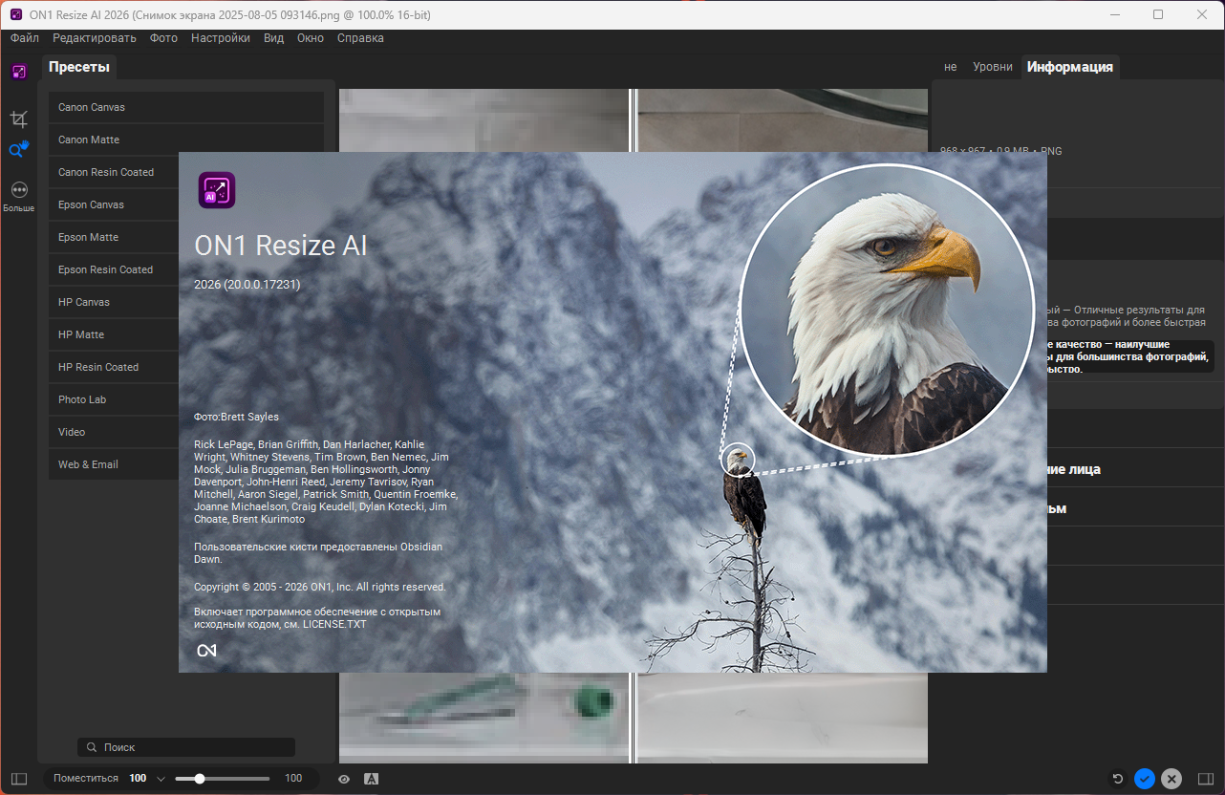Image resolution: width=1225 pixels, height=795 pixels.
Task: Expand the Epson Canvas preset category
Action: [114, 204]
